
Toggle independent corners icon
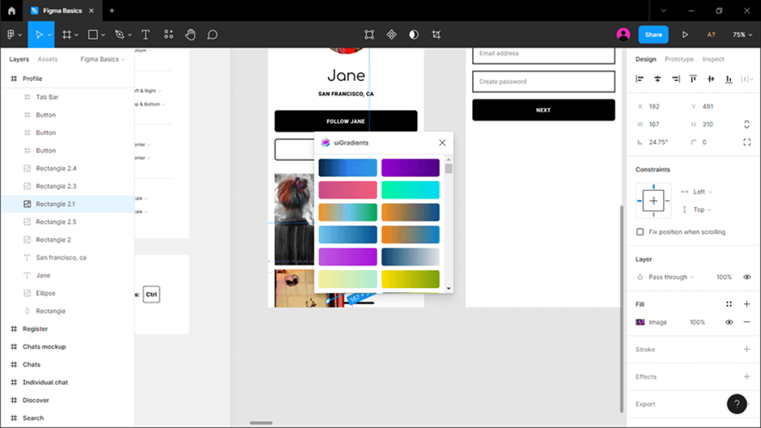pos(746,142)
